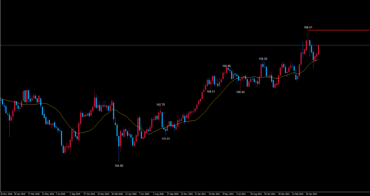The width and height of the screenshot is (370, 196).
Task: Click the 2 Aug 2020 date label
Action: [x=159, y=193]
